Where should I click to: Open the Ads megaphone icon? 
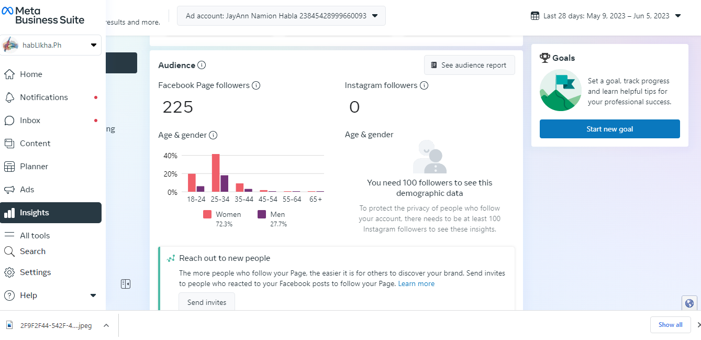9,190
